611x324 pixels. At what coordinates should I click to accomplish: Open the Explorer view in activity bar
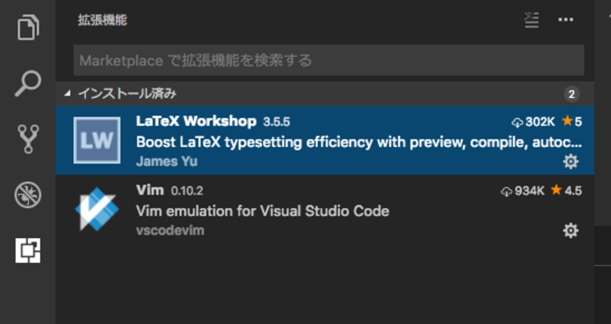pos(28,28)
